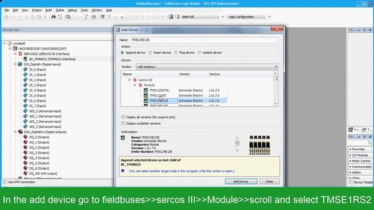This screenshot has height=210, width=374.
Task: Open the Build menu
Action: 49,10
